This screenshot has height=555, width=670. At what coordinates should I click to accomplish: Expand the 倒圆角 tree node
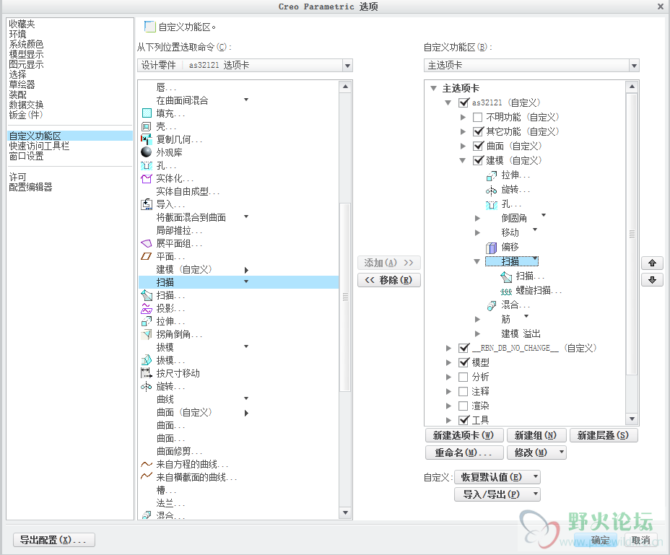tap(477, 219)
